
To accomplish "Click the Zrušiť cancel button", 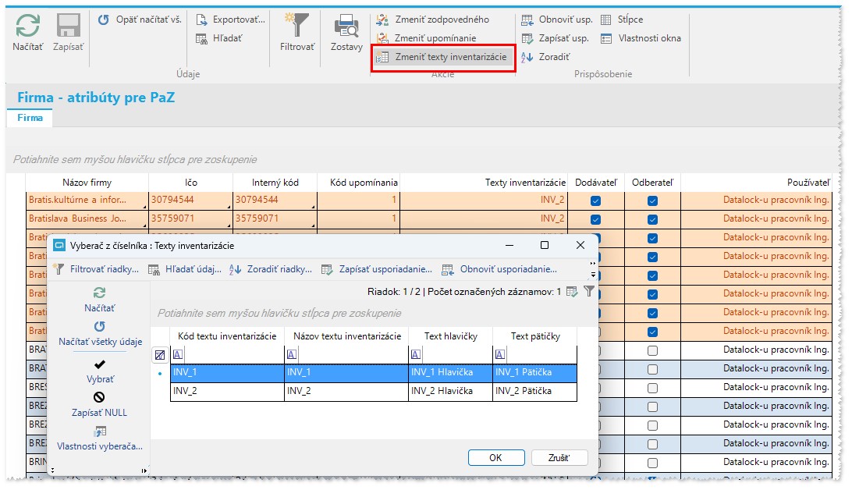I will (559, 457).
